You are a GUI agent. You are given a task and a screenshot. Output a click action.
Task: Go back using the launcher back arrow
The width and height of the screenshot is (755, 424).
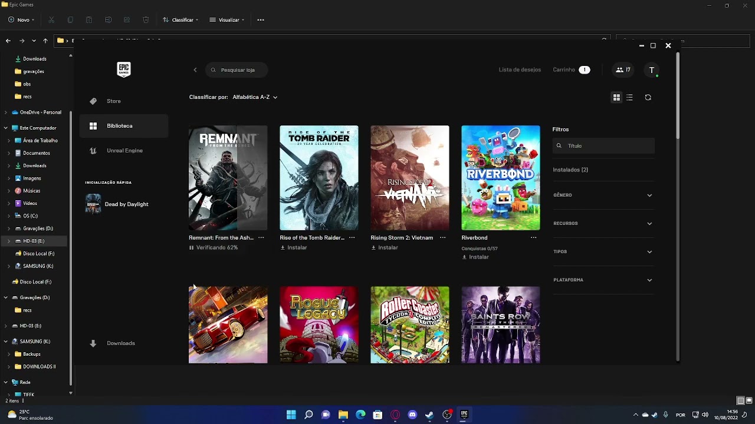pos(195,70)
